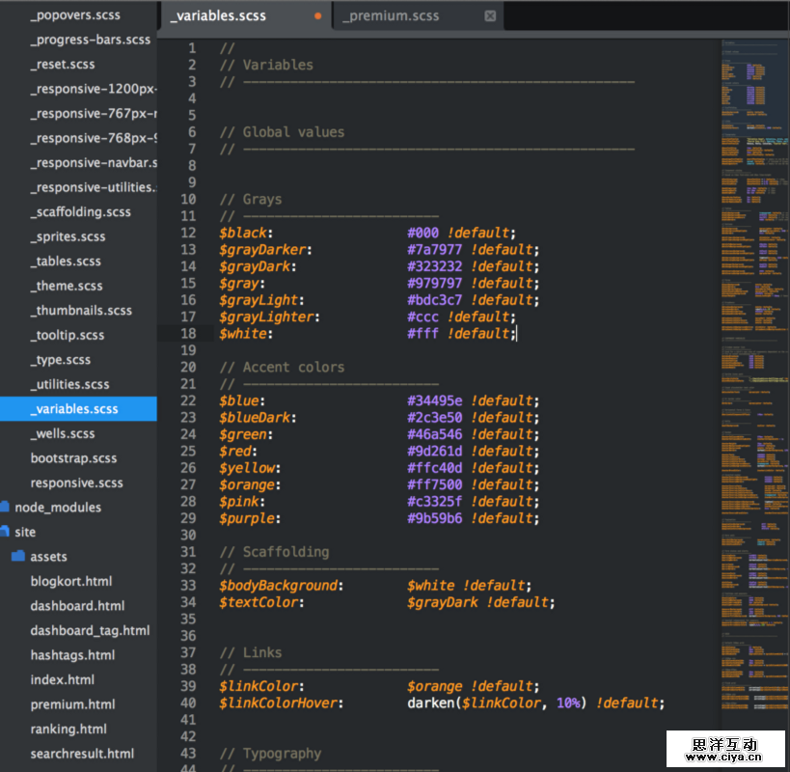This screenshot has height=772, width=790.
Task: Click the #ffc40d yellow color value
Action: [434, 468]
